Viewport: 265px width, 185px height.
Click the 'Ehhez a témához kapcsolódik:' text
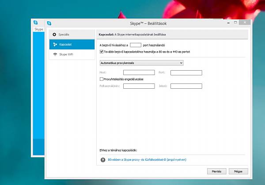click(x=118, y=150)
